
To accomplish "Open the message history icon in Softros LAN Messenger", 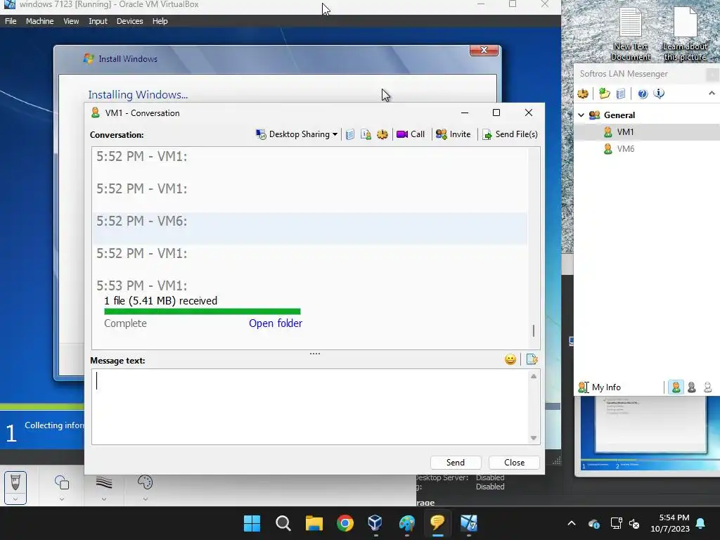I will pos(621,94).
